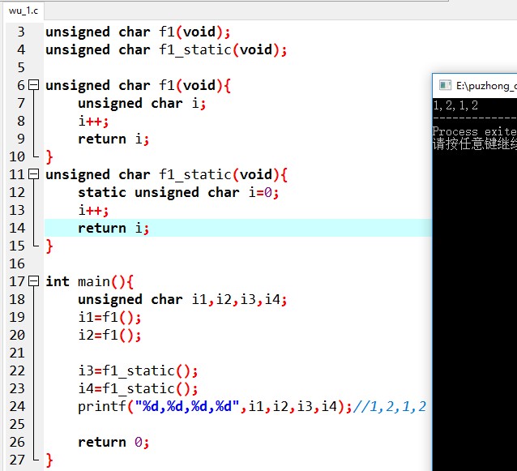This screenshot has height=471, width=517.
Task: Click the console window icon
Action: tap(445, 86)
